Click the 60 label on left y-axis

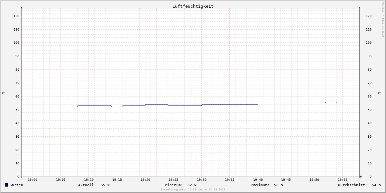coord(17,96)
